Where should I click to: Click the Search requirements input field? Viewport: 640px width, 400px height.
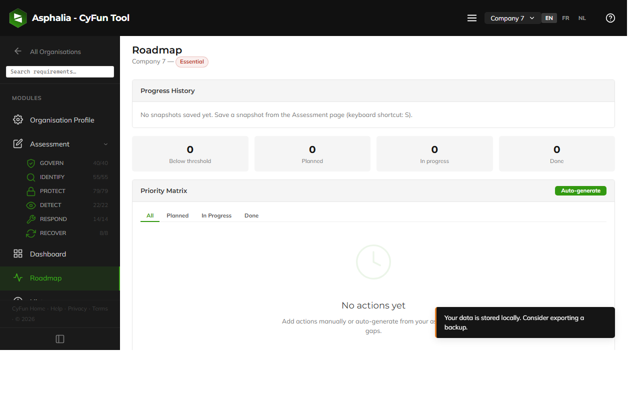59,71
